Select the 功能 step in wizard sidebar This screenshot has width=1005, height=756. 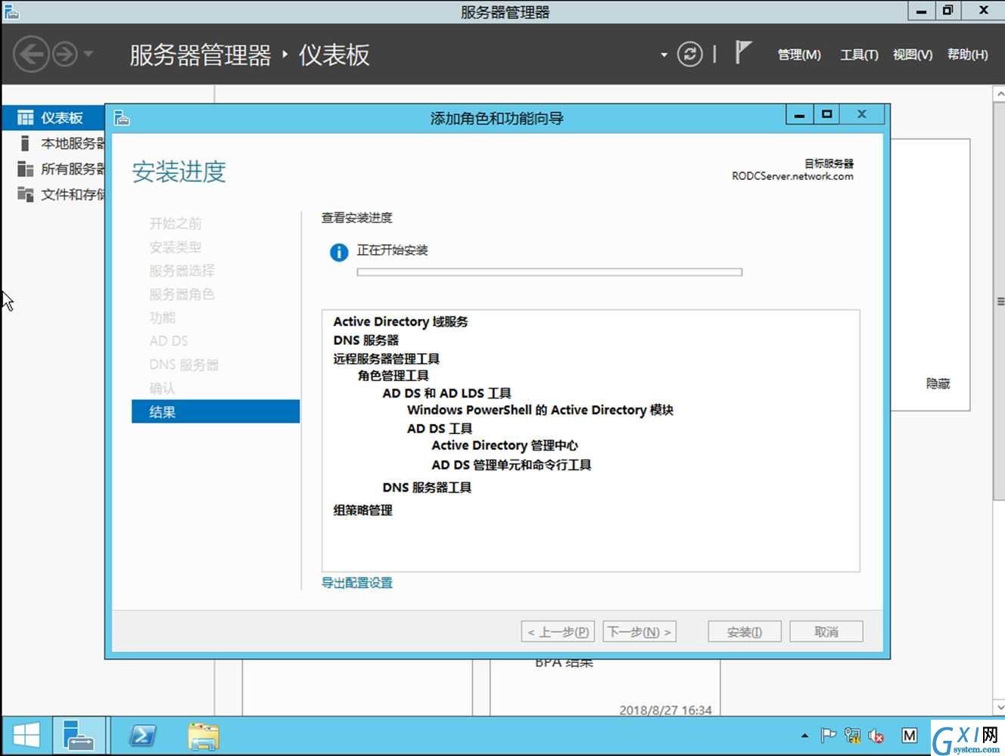tap(162, 318)
